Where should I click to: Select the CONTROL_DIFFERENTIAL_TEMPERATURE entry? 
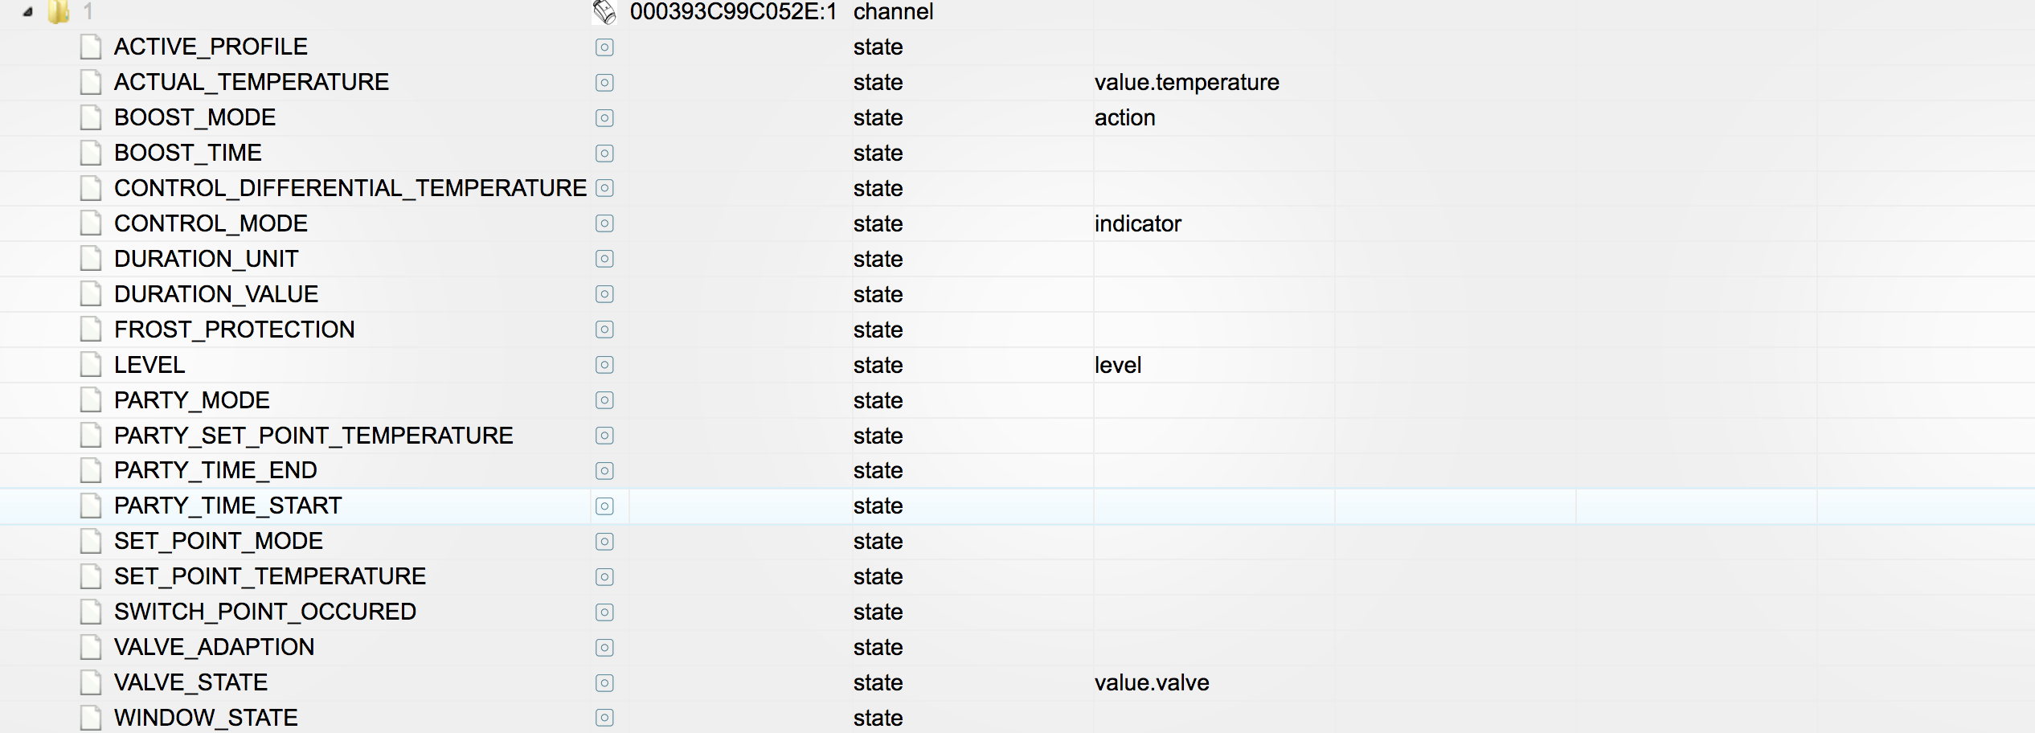(350, 188)
